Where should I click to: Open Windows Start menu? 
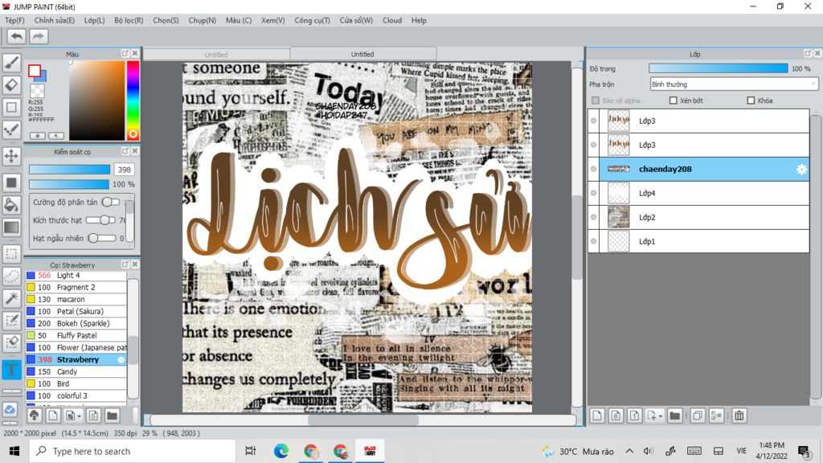pyautogui.click(x=14, y=451)
